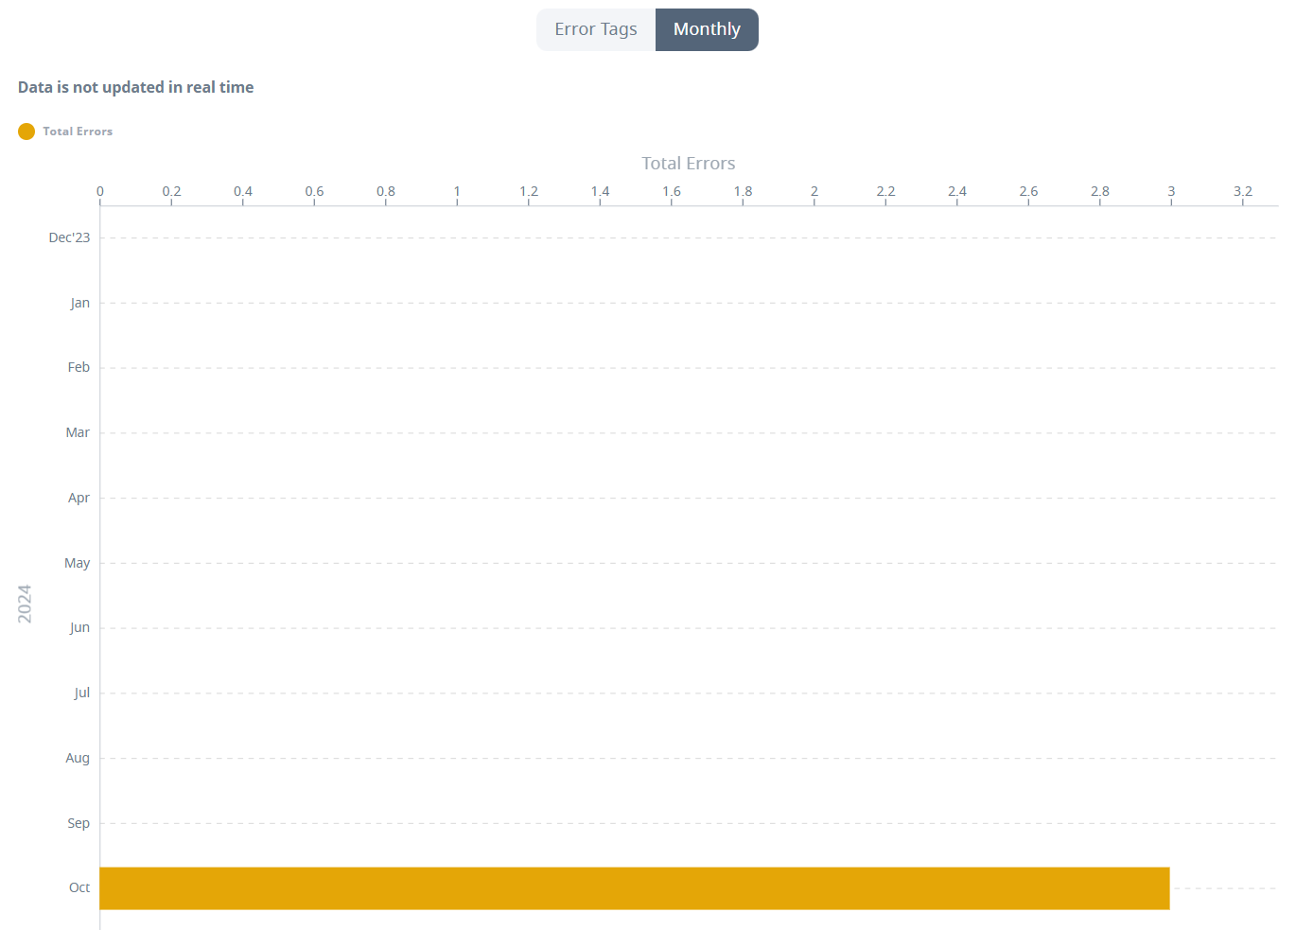Viewport: 1296px width, 930px height.
Task: Click the 0.8 axis tick value
Action: (x=386, y=191)
